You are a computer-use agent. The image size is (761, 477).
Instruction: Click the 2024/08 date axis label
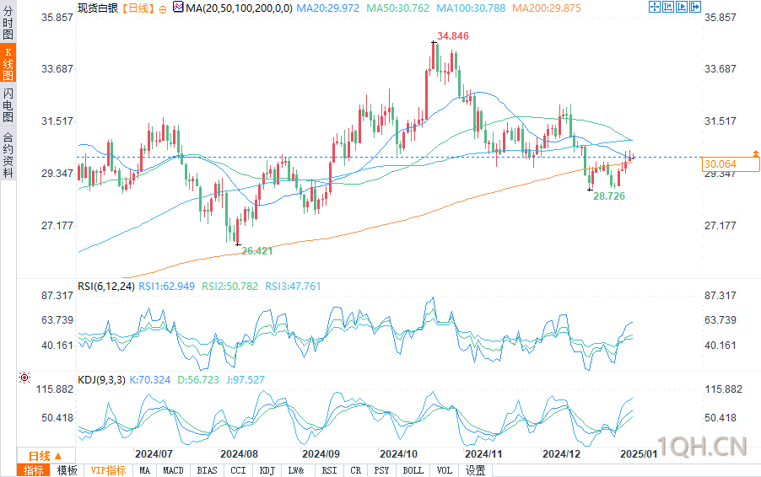coord(240,454)
